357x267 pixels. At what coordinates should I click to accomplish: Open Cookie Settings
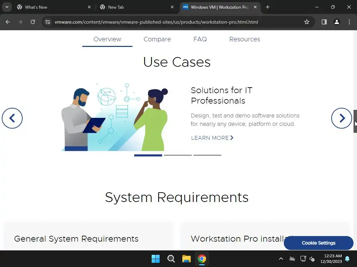(319, 243)
